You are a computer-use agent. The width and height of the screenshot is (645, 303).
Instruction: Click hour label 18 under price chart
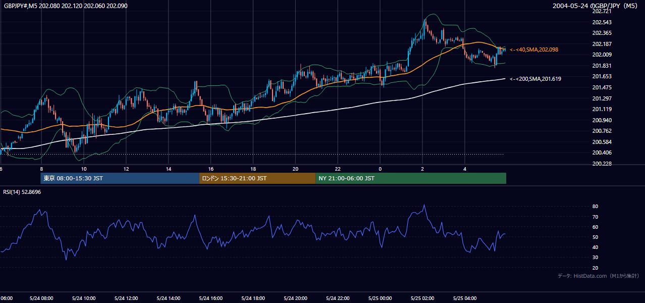tap(253, 169)
